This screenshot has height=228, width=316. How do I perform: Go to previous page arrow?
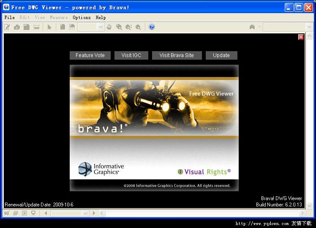pyautogui.click(x=46, y=213)
